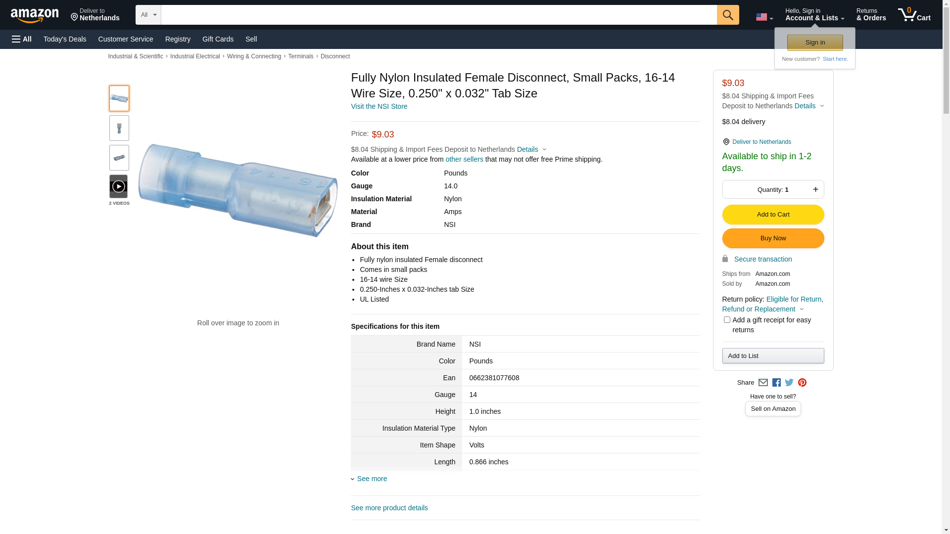Open Today's Deals in the navigation bar
Screen dimensions: 950x534
pos(65,39)
